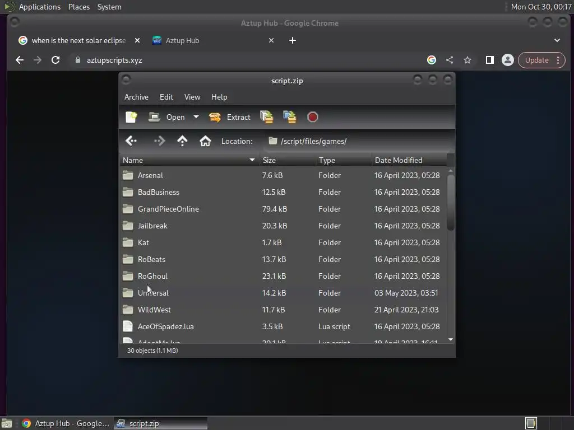Sort files by Date Modified column
The height and width of the screenshot is (430, 574).
pos(409,160)
